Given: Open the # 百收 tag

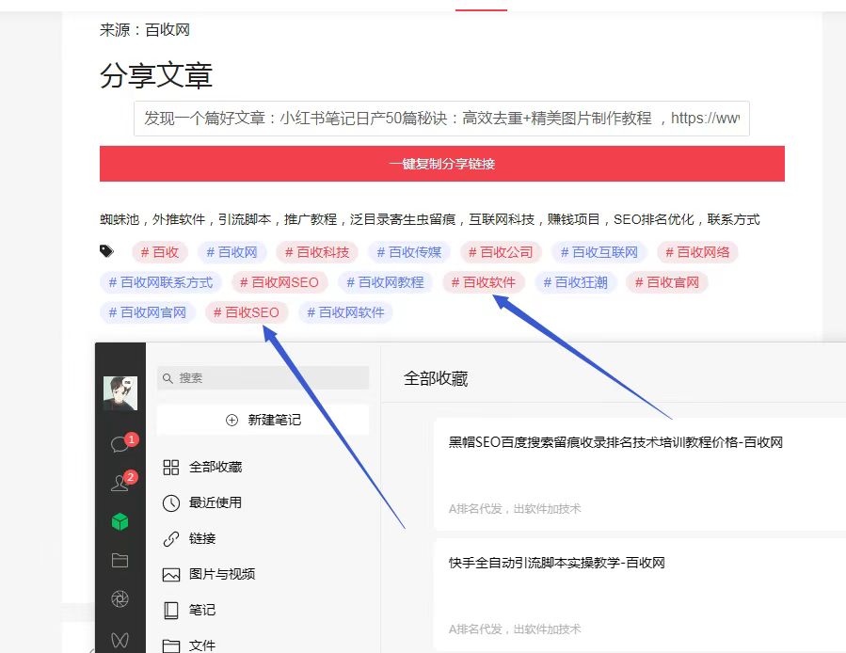Looking at the screenshot, I should pos(160,252).
